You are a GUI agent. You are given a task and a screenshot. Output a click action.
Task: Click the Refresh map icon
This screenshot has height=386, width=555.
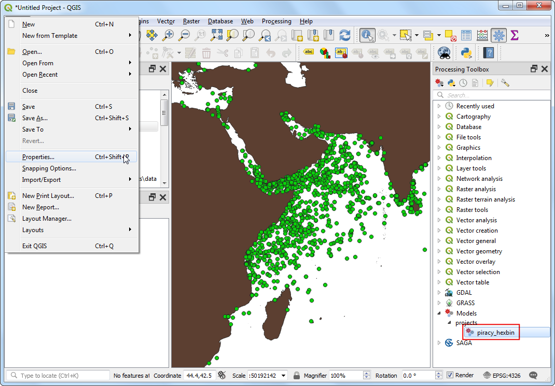(344, 35)
